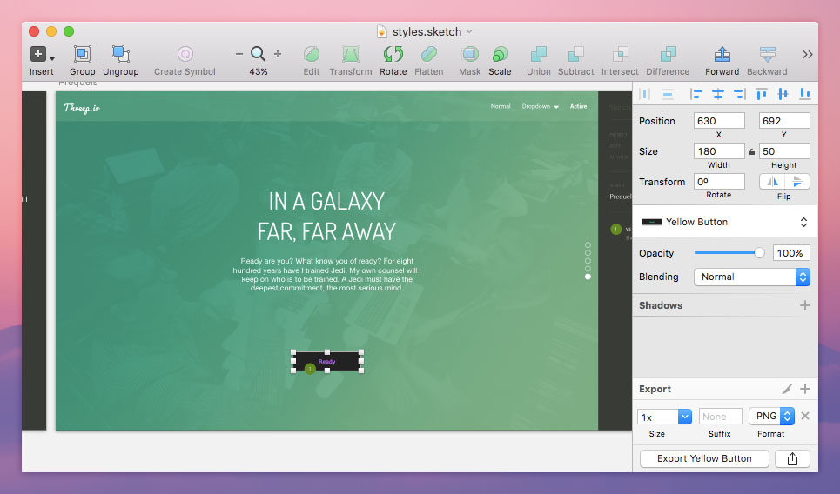
Task: Click the Union boolean operation icon
Action: pos(539,54)
